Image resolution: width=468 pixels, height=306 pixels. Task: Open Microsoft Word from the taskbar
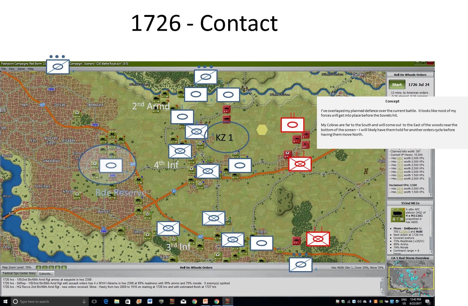tap(150, 301)
